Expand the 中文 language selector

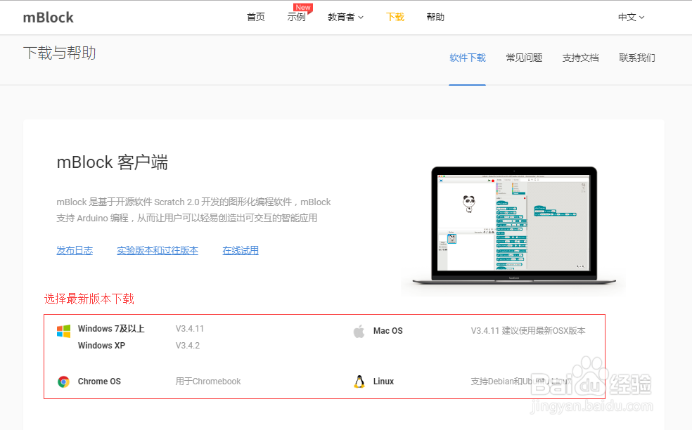coord(631,17)
